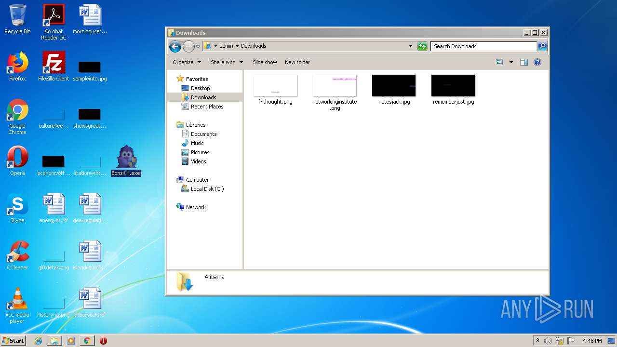Select the giftdetail.png desktop file
This screenshot has width=617, height=347.
54,259
